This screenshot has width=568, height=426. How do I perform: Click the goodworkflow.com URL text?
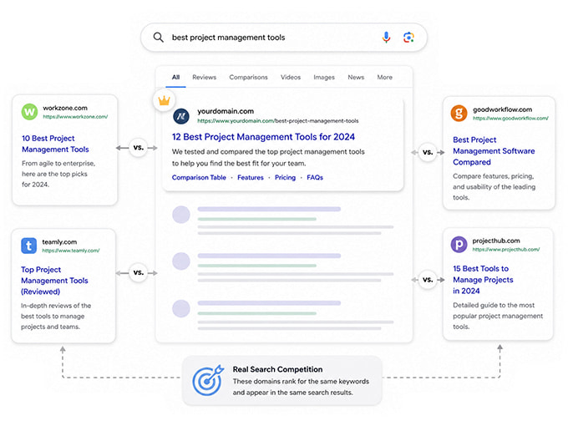point(510,118)
